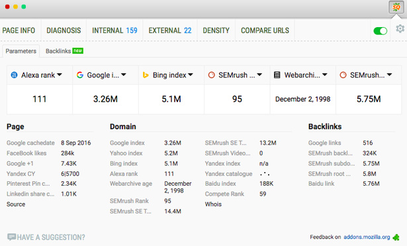Click SEMrush root domain value 5.8M

point(370,174)
